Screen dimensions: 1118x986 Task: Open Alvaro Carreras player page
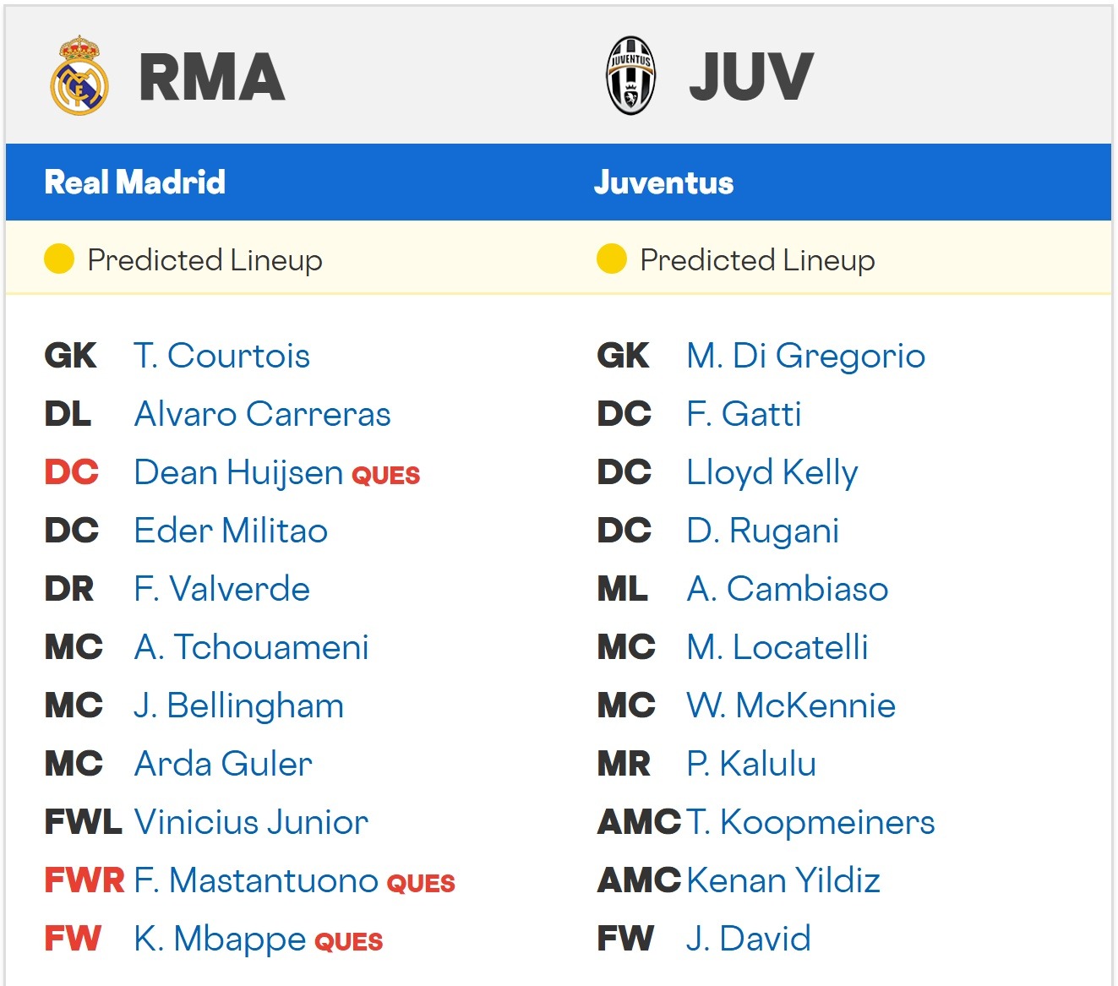click(262, 414)
